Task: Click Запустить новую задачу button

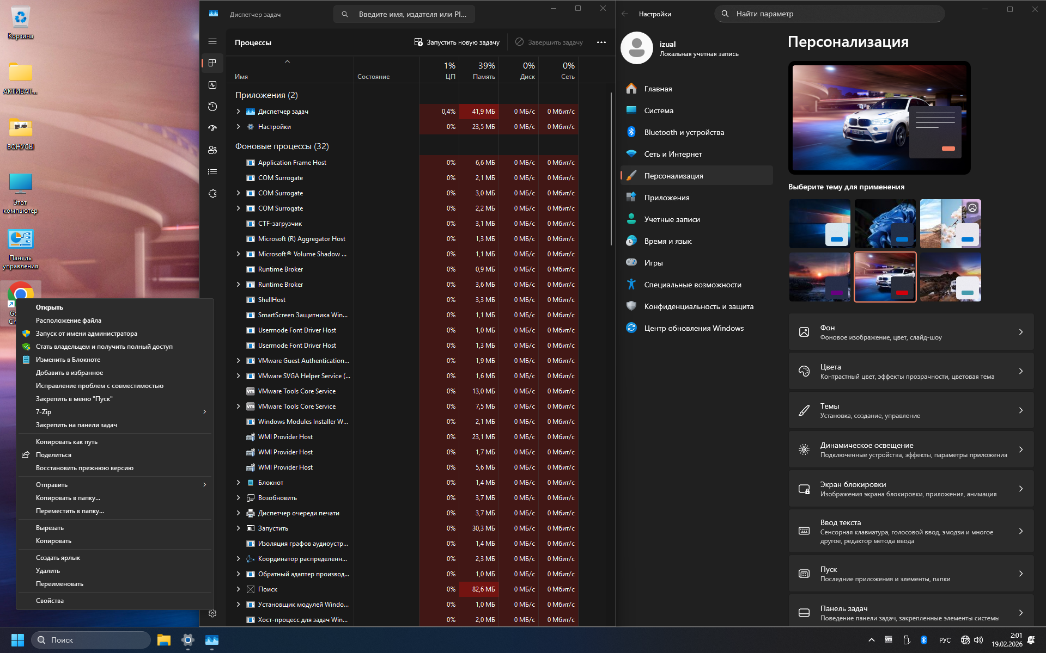Action: (x=457, y=42)
